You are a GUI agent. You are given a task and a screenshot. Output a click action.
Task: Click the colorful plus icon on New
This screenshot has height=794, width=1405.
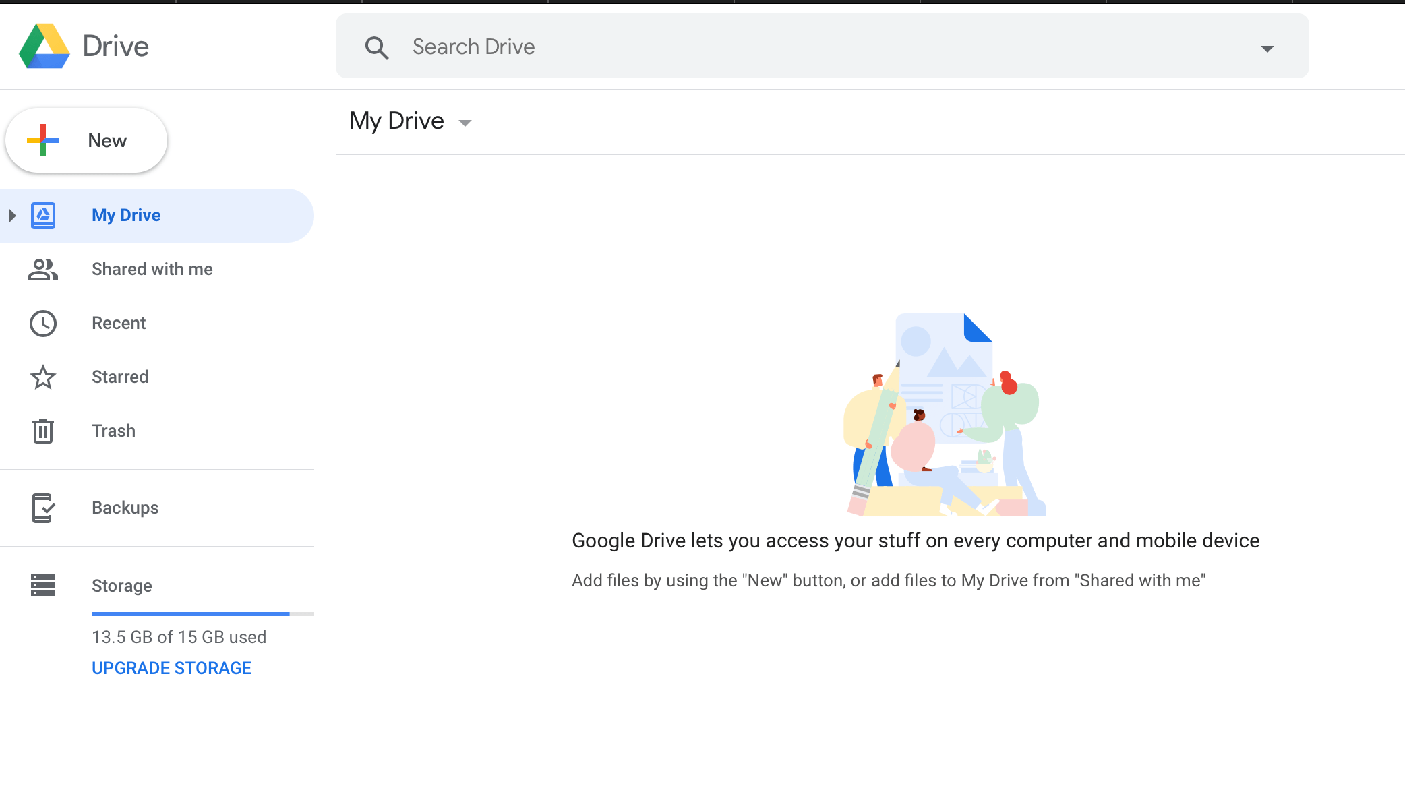(x=43, y=140)
